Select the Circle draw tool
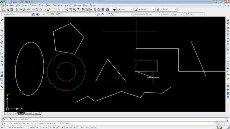Viewport: 230px width, 129px height. [x=2, y=42]
